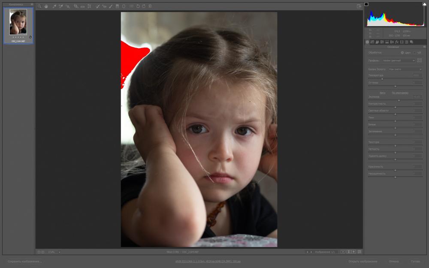Click the Сохранить изображение button
429x268 pixels.
[x=24, y=262]
